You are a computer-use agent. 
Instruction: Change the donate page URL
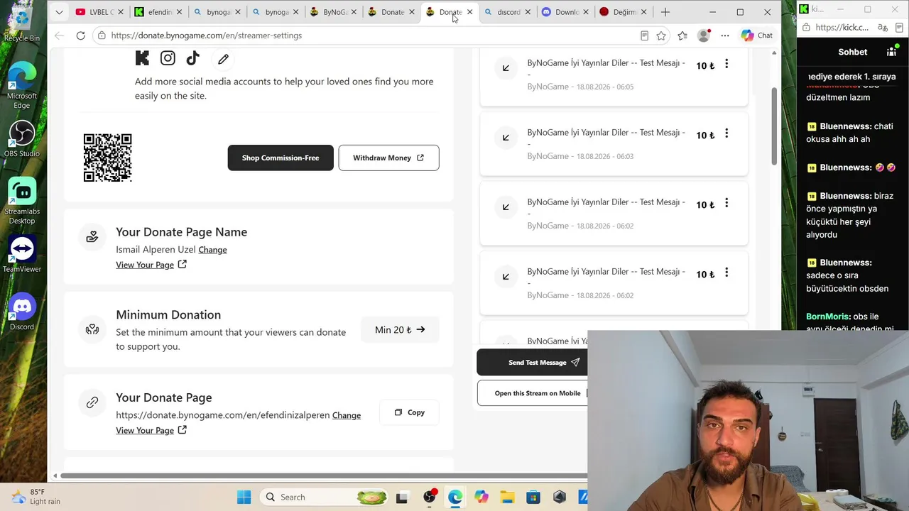(347, 415)
